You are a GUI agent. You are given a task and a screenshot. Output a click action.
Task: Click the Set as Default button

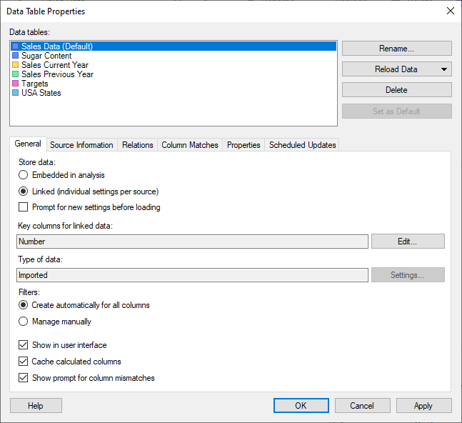point(396,111)
